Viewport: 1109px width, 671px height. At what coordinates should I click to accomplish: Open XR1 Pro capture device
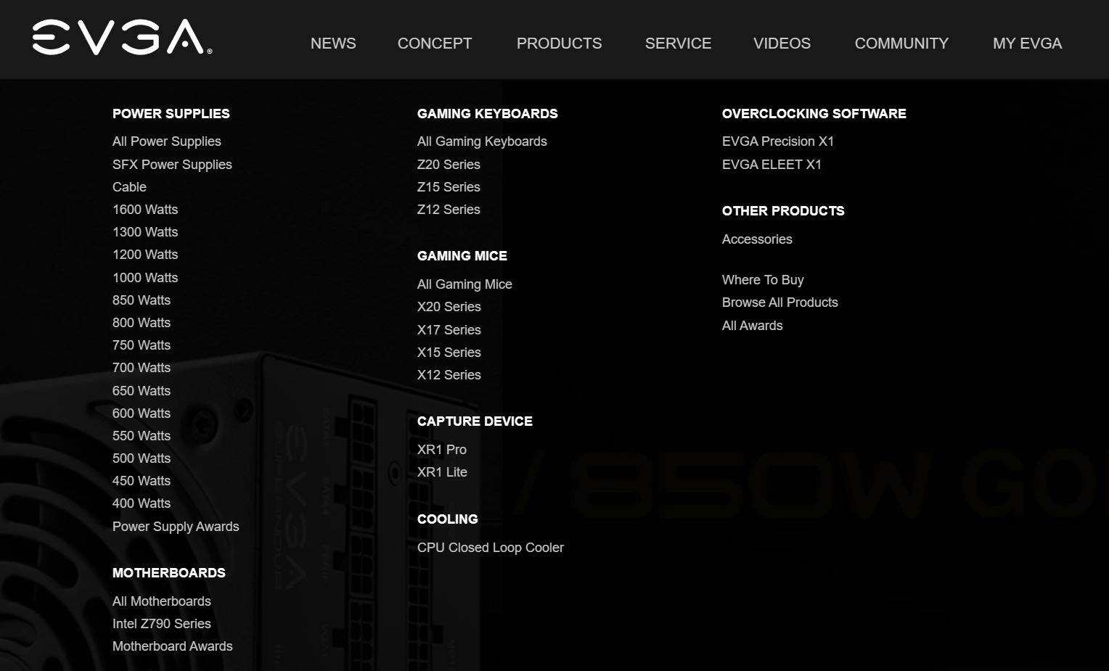point(442,450)
